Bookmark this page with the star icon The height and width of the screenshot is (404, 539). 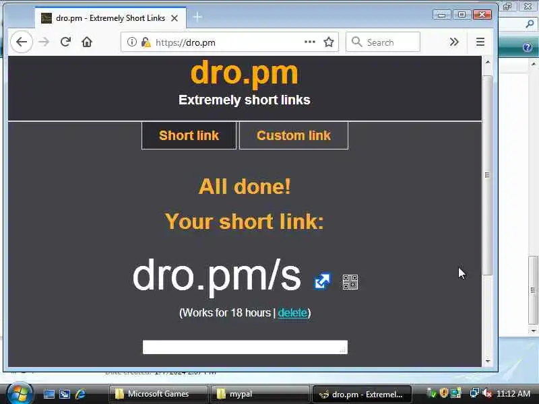pos(329,42)
